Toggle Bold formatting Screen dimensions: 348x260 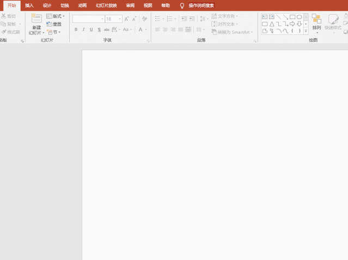[76, 29]
